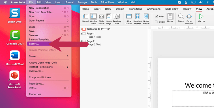Open the Handout Master

pyautogui.click(x=138, y=19)
